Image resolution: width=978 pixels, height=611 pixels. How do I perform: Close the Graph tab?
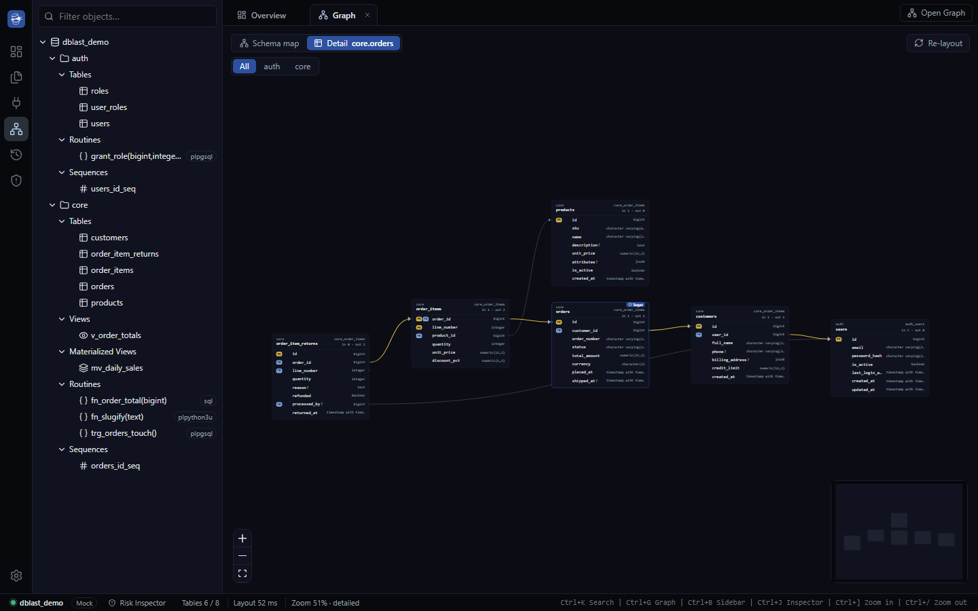click(x=367, y=15)
